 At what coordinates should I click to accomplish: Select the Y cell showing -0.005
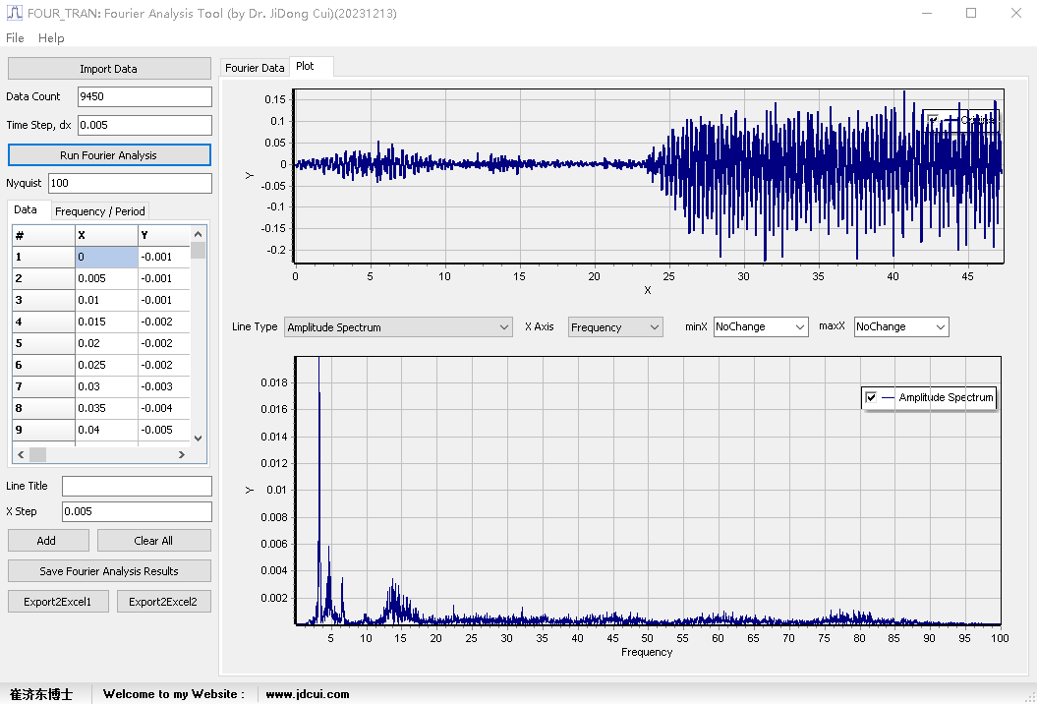164,430
